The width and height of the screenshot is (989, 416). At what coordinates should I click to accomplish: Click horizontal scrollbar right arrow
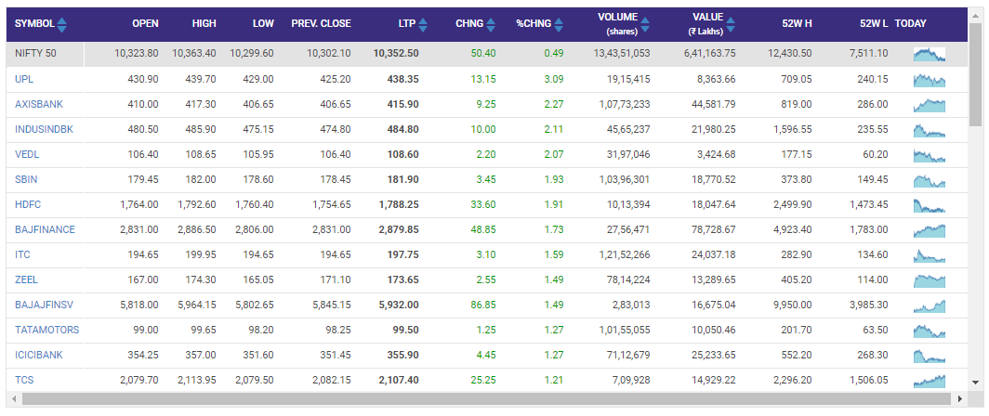click(960, 399)
